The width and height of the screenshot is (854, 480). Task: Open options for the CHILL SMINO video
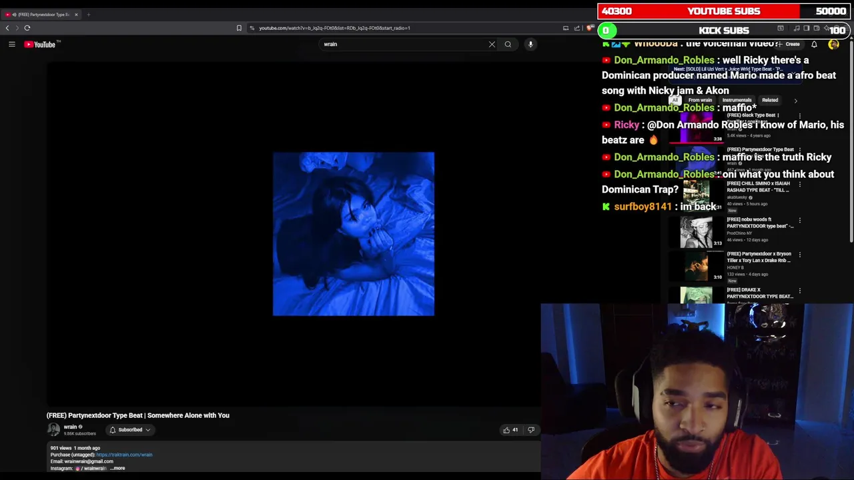[799, 184]
